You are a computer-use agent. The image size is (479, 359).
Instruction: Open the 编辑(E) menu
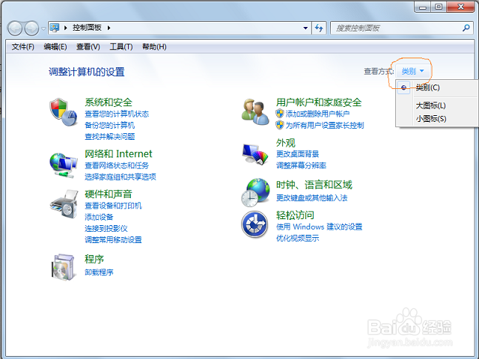tap(55, 46)
